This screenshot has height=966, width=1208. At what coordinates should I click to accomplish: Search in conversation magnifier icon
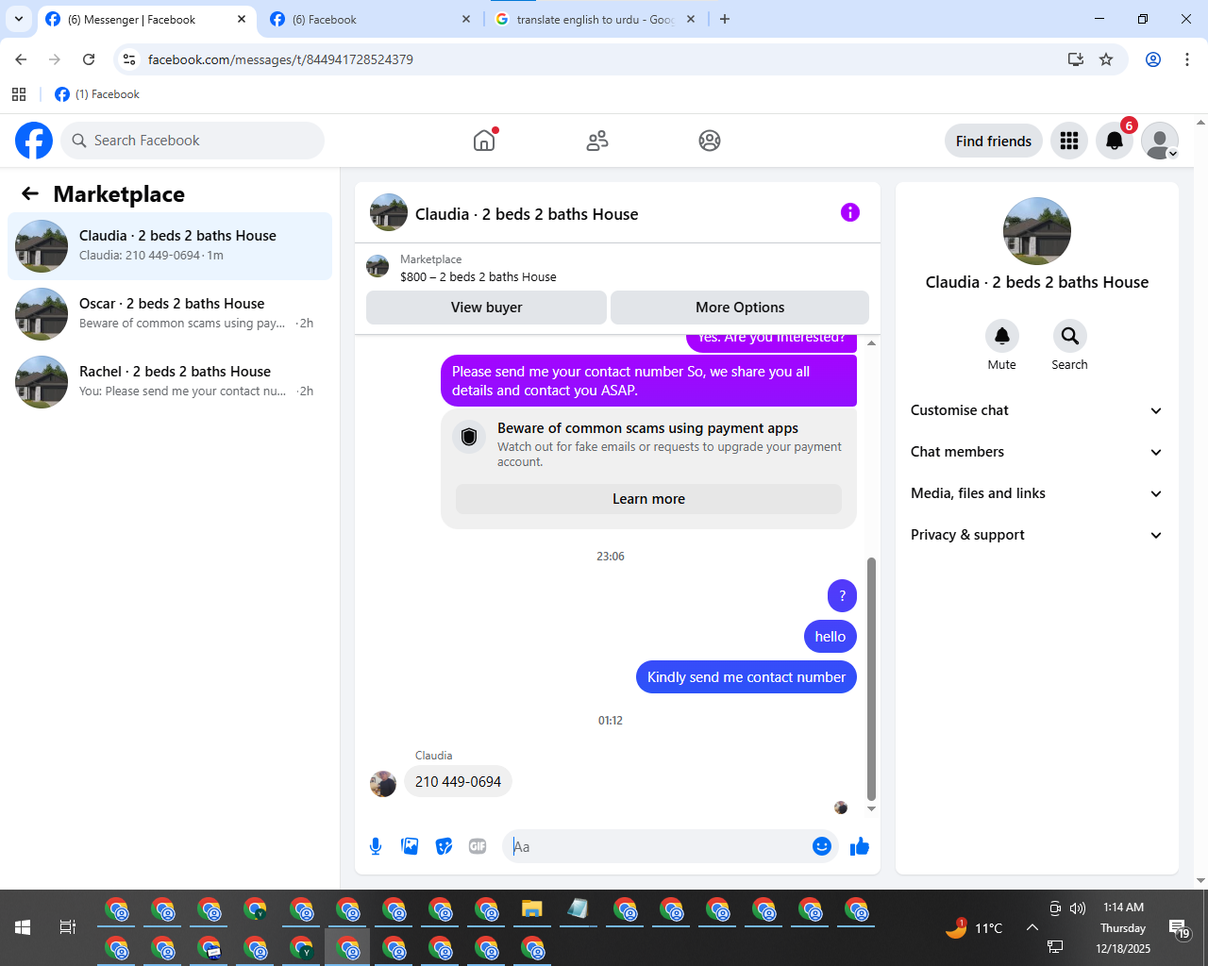point(1070,336)
